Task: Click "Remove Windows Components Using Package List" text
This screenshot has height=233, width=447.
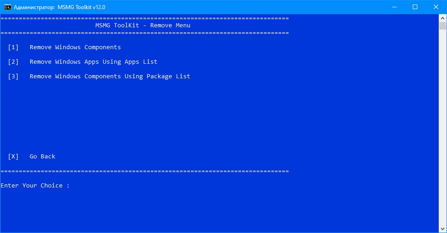Action: coord(110,76)
